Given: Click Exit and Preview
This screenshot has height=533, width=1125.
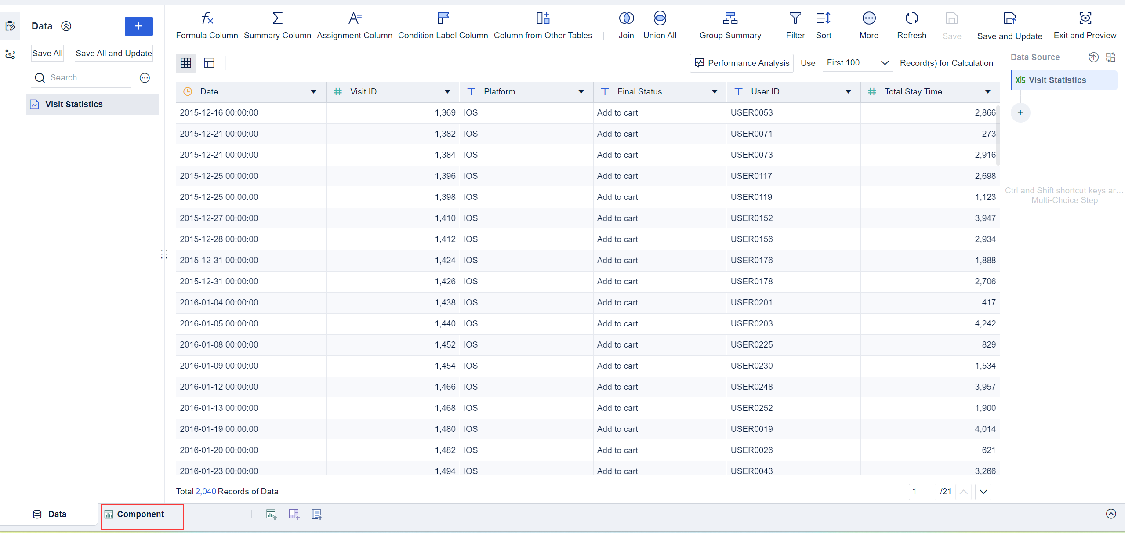Looking at the screenshot, I should tap(1085, 25).
